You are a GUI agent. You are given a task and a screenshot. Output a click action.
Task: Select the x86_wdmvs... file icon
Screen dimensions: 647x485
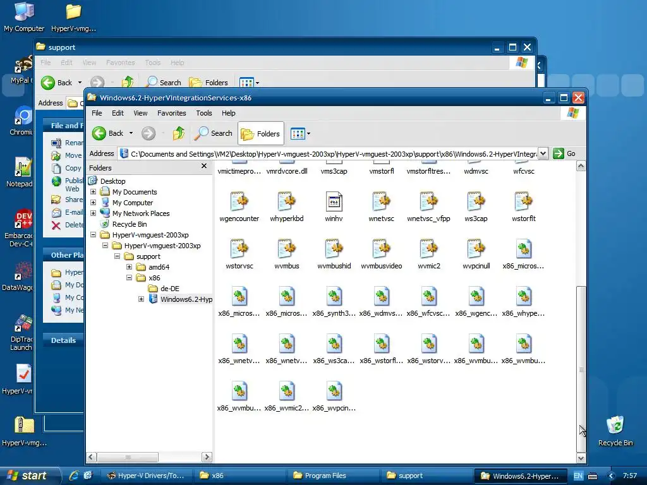381,297
